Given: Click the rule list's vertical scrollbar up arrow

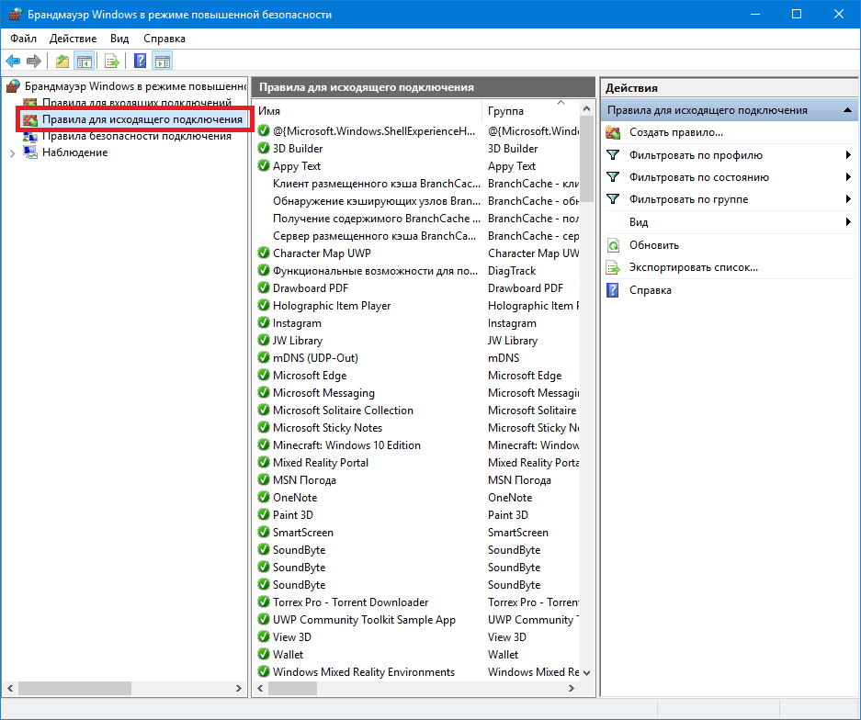Looking at the screenshot, I should pos(586,108).
